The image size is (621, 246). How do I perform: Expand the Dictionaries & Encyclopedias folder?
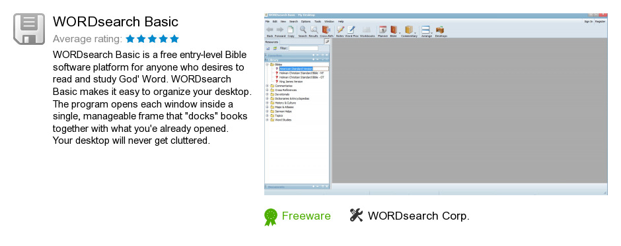(268, 98)
